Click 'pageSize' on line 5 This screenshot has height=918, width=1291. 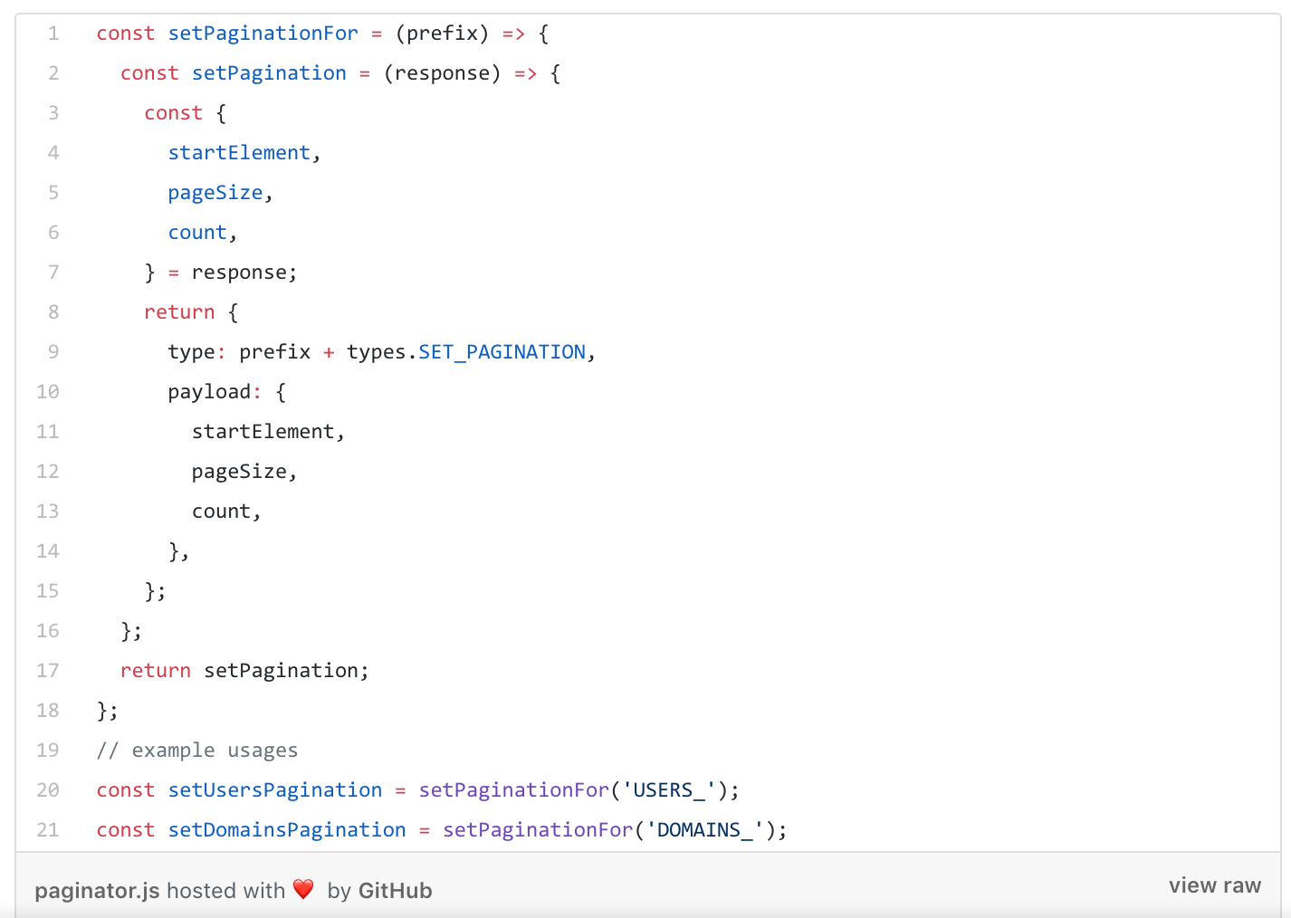pos(215,193)
